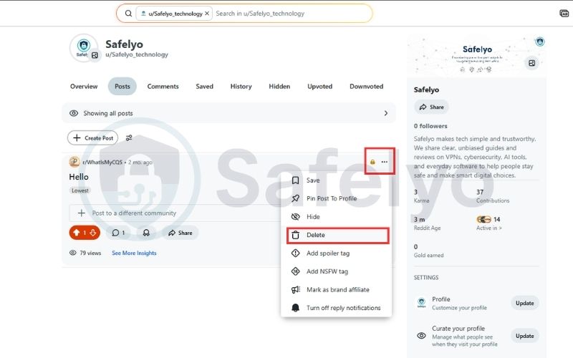The height and width of the screenshot is (358, 573).
Task: Click the Profile settings icon
Action: pos(421,303)
